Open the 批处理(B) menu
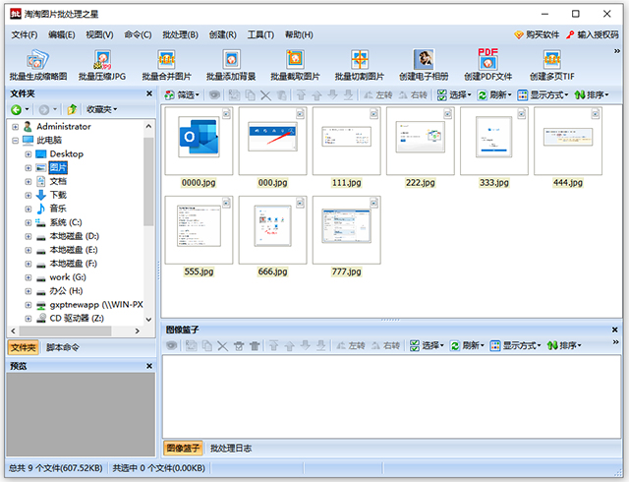 point(179,34)
